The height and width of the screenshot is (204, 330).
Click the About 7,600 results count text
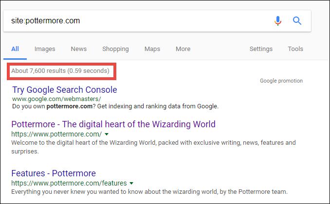coord(60,71)
